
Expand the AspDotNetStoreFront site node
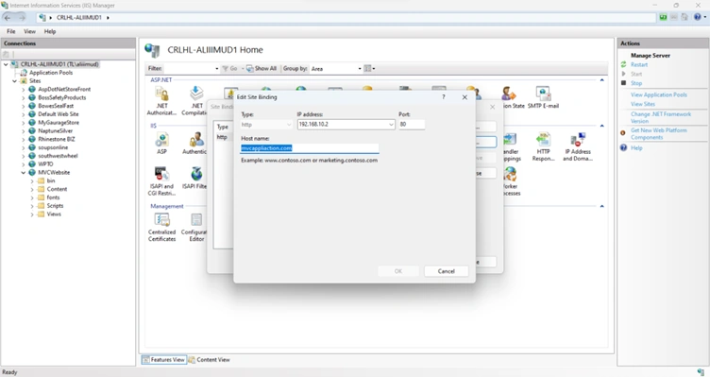point(24,89)
